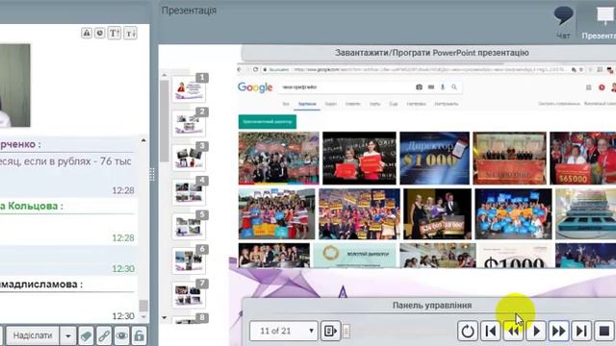Screen dimensions: 616x346
Task: Select slide thumbnail 1
Action: tap(189, 89)
